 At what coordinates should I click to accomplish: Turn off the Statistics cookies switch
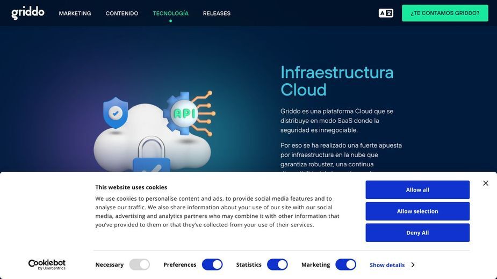tap(277, 265)
